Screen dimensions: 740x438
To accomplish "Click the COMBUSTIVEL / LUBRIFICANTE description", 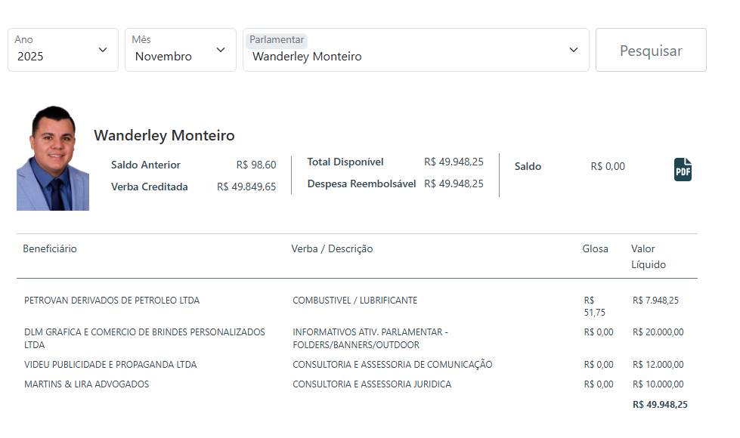I will pyautogui.click(x=355, y=301).
